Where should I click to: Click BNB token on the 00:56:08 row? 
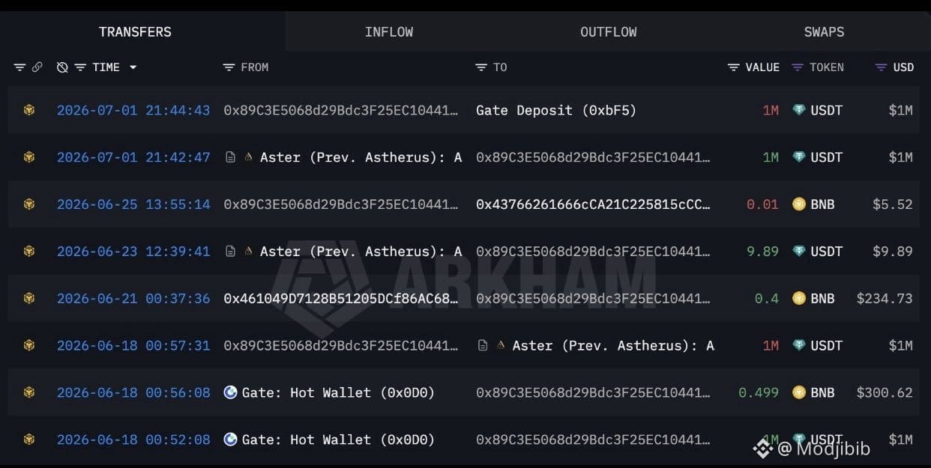point(813,392)
